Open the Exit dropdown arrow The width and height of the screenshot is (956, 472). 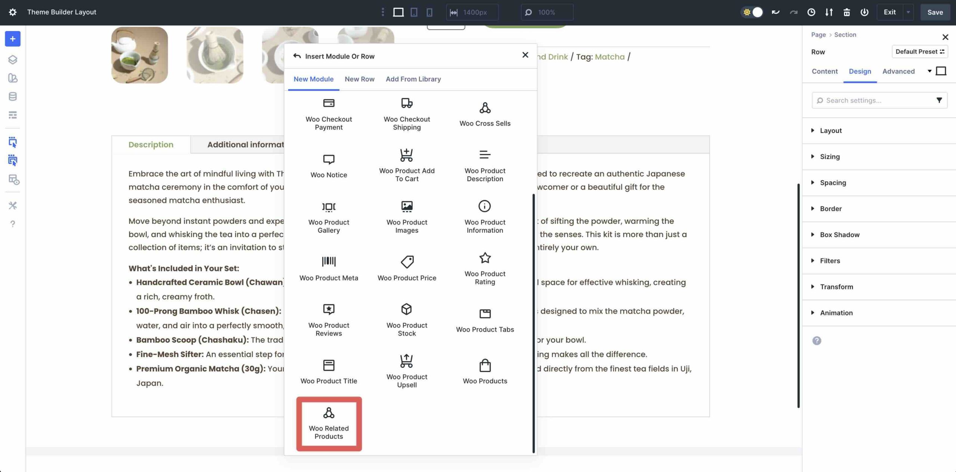909,12
